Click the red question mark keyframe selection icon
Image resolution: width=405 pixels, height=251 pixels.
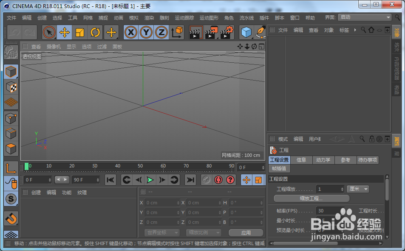pyautogui.click(x=230, y=180)
